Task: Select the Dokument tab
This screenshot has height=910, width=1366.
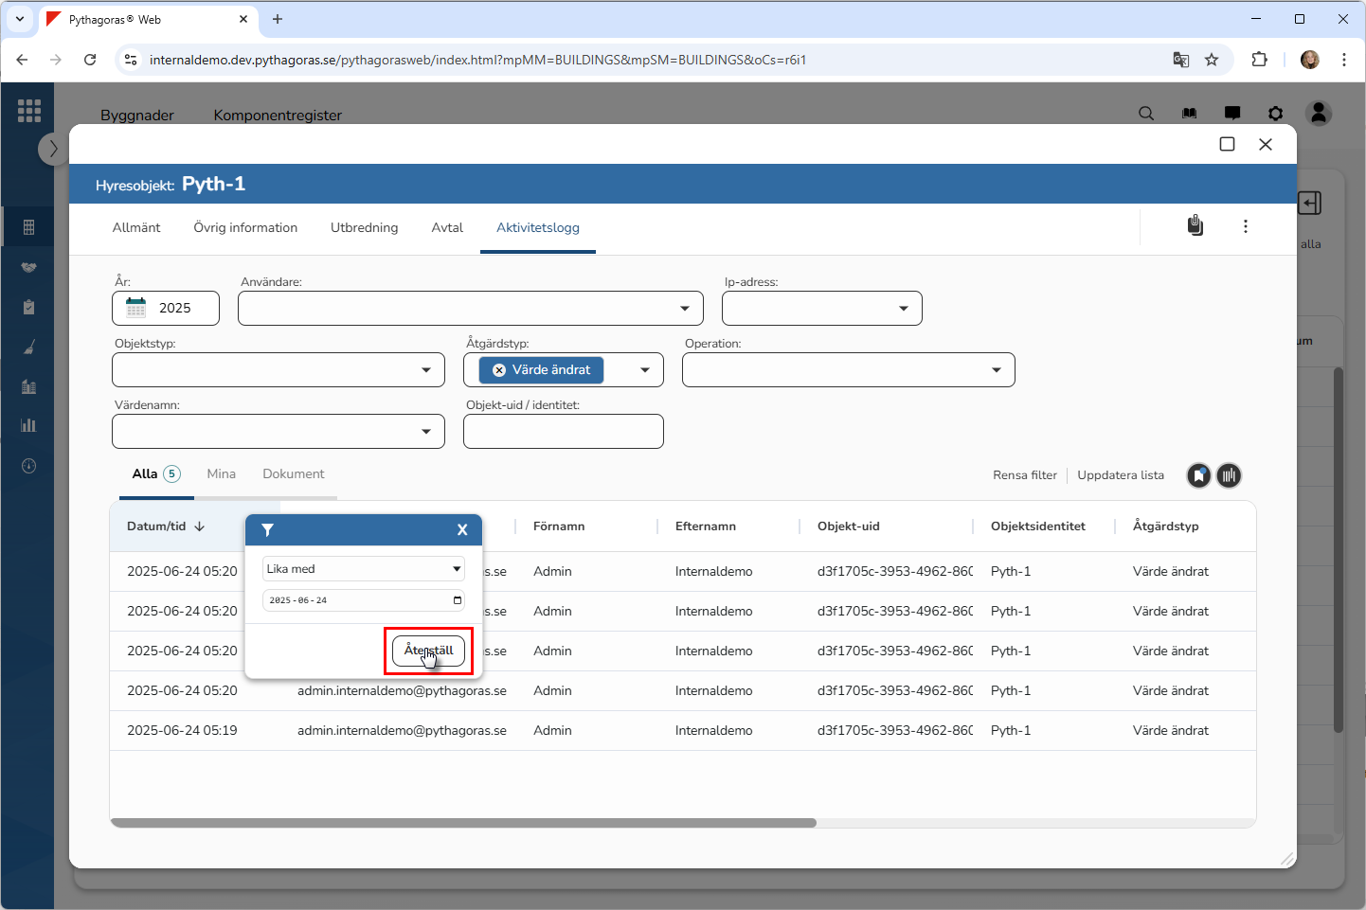Action: 293,473
